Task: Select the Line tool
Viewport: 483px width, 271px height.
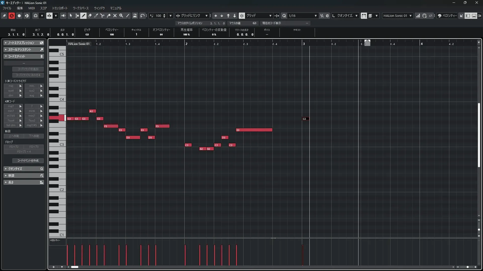Action: coord(128,16)
